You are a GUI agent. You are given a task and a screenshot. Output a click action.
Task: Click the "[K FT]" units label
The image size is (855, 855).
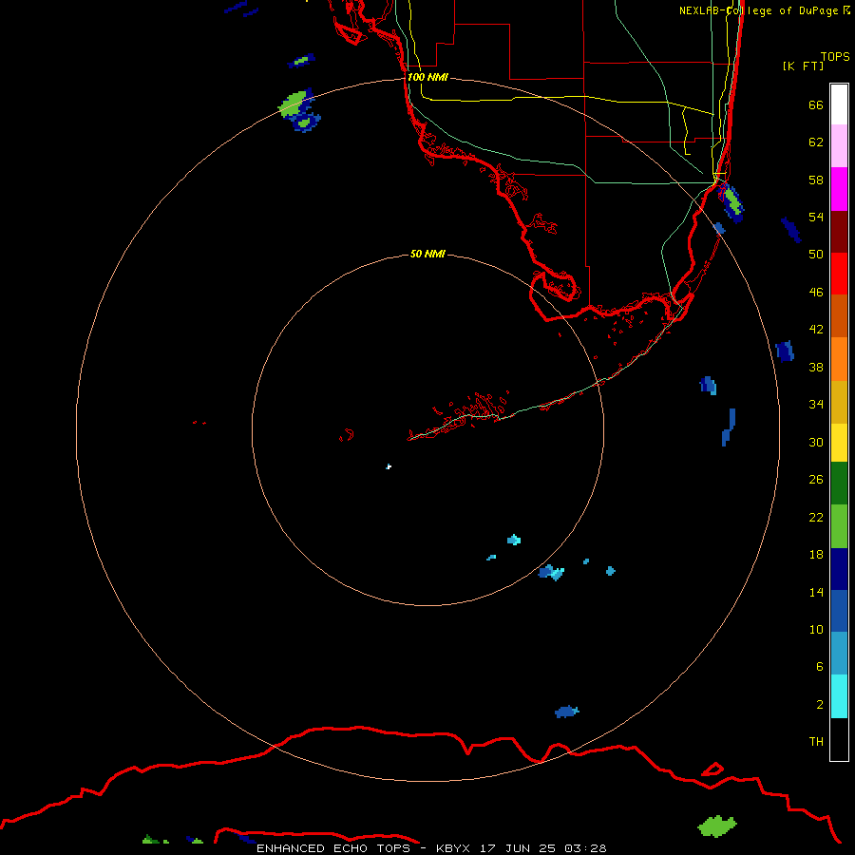(x=803, y=66)
